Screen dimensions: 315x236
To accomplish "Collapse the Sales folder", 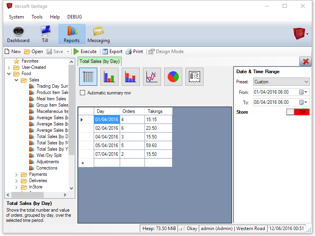I will point(17,80).
